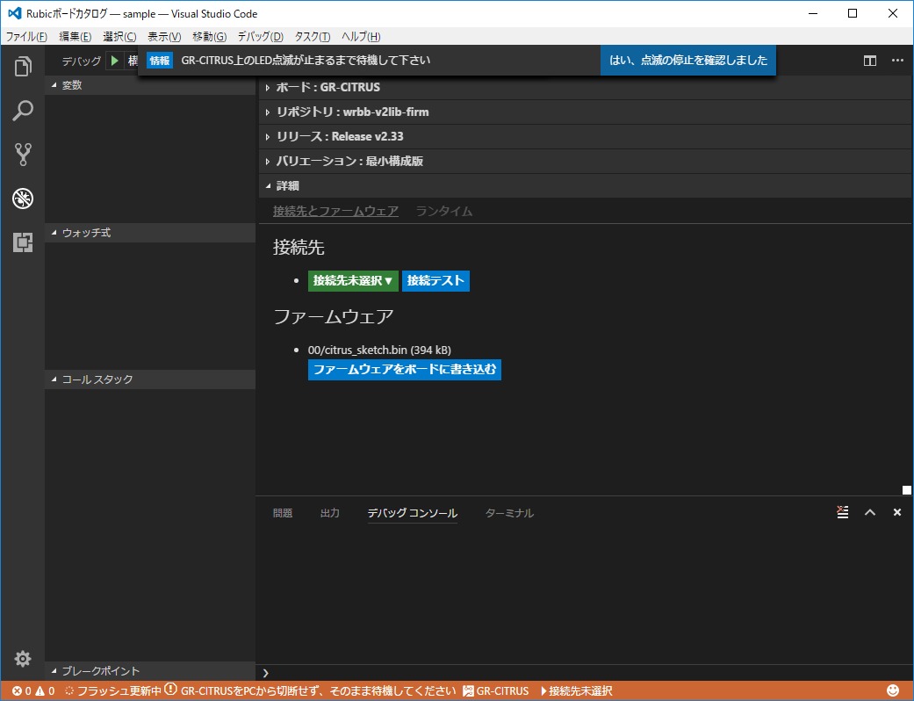Open the ファイル(F) menu
Screen dimensions: 914x701
pyautogui.click(x=26, y=37)
